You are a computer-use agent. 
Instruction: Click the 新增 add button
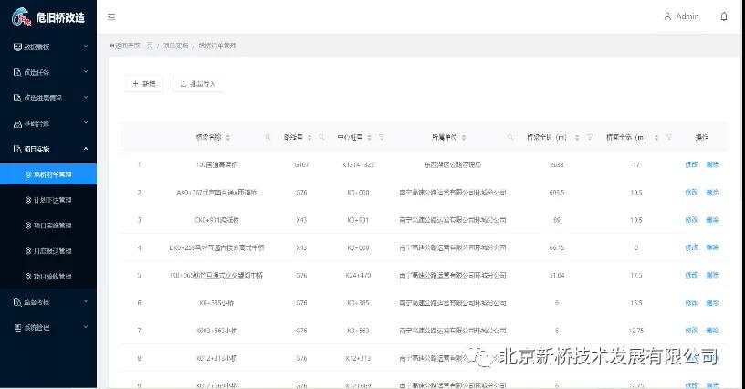(x=144, y=84)
